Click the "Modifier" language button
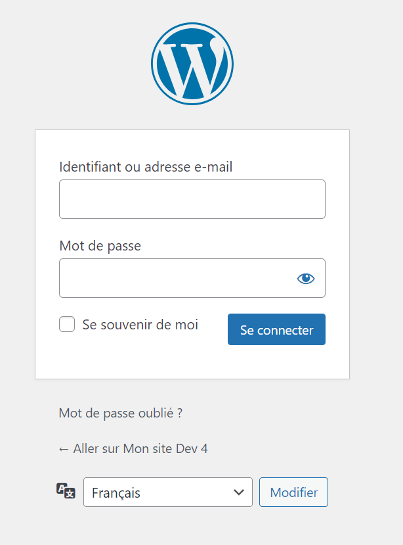This screenshot has height=545, width=403. click(x=293, y=492)
